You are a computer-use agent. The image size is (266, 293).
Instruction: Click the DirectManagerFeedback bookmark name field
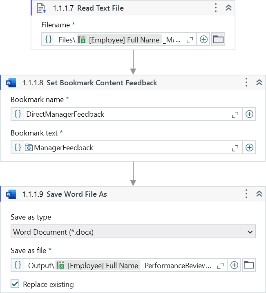pos(123,114)
